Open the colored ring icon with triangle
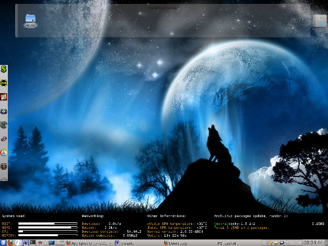 click(x=4, y=153)
